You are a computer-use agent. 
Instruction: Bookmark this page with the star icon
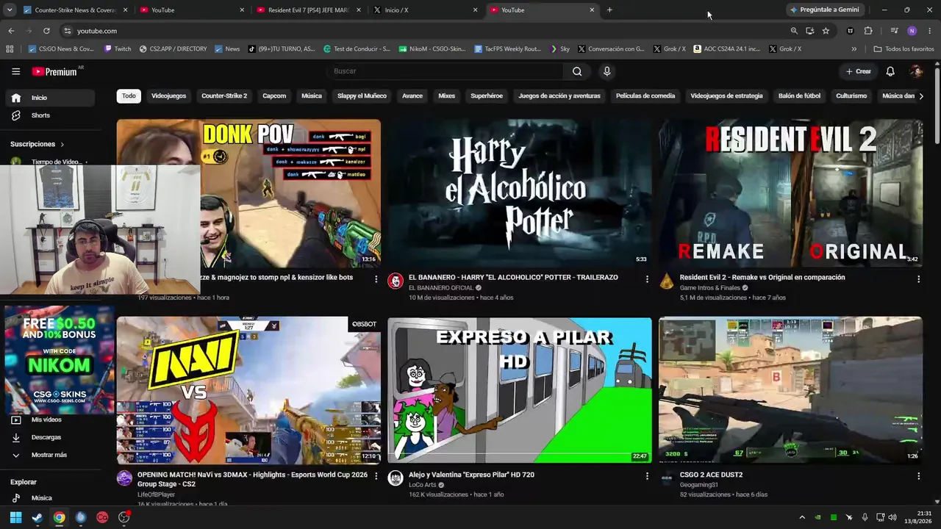(826, 31)
